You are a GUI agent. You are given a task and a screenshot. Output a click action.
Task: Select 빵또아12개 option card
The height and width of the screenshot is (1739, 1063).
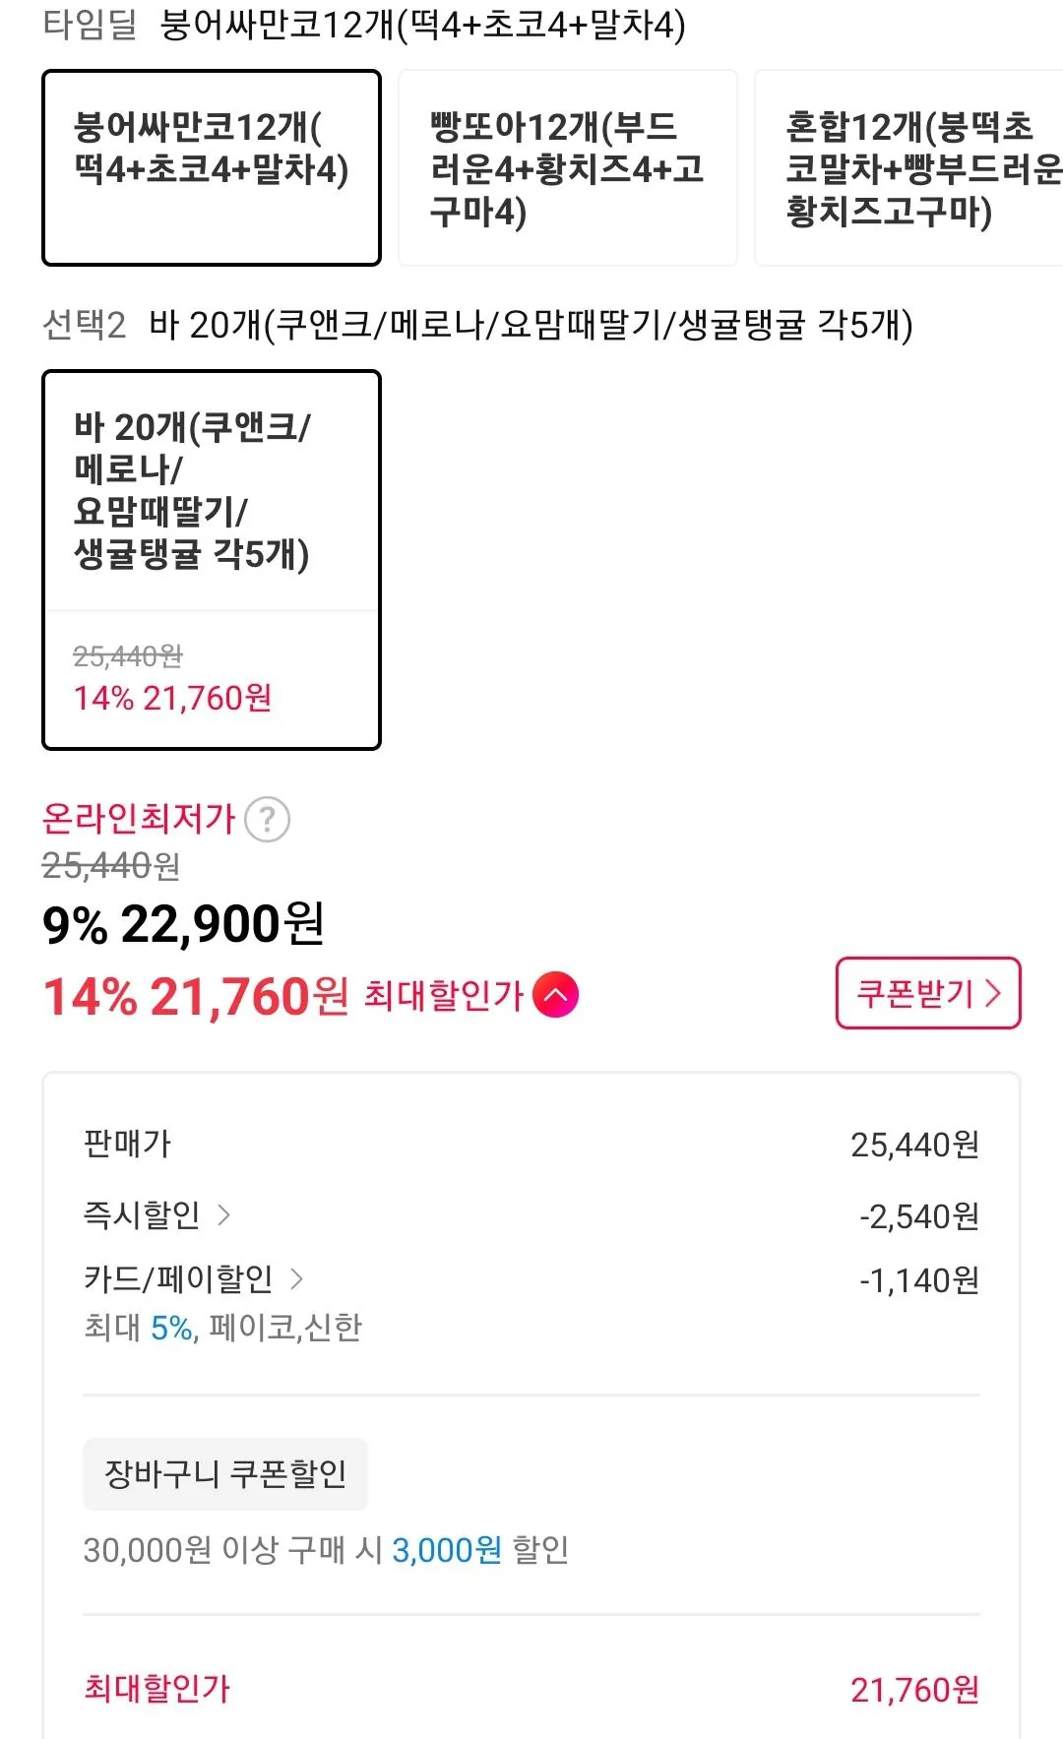point(567,167)
